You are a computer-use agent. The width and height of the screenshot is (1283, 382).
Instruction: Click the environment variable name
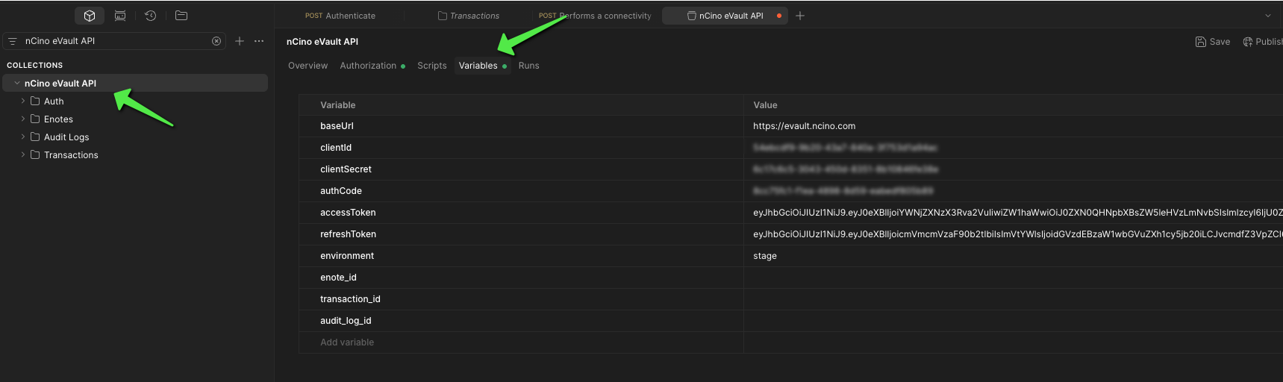pyautogui.click(x=347, y=256)
